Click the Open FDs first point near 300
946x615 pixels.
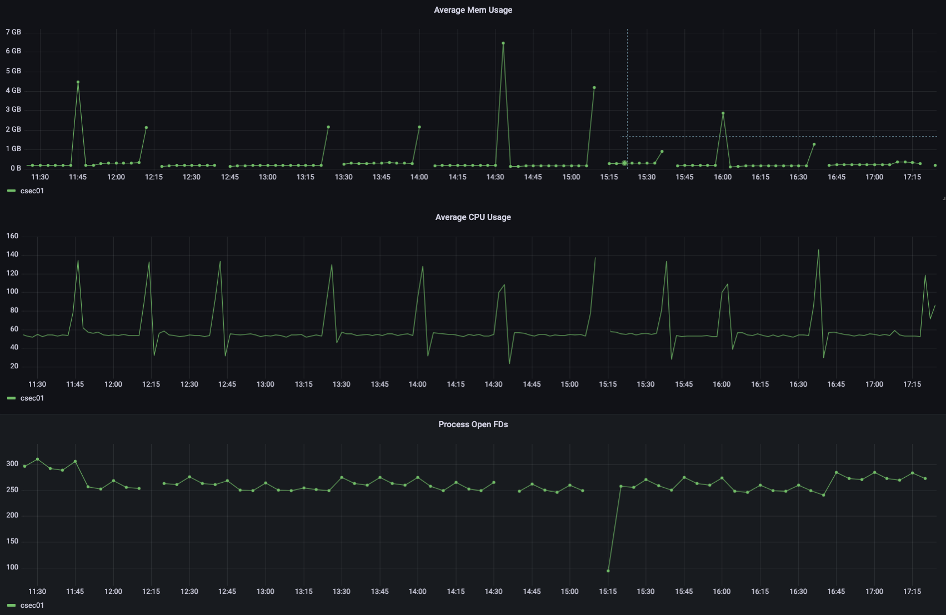(x=24, y=466)
